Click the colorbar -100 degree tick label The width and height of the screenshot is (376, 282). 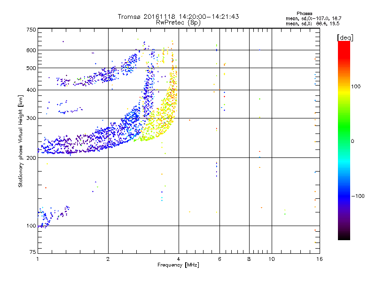(x=358, y=196)
